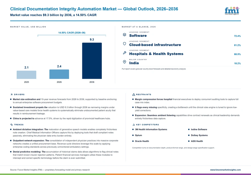251x175 pixels.
Task: Select the dark 2036 bar in the chart
Action: (x=92, y=61)
